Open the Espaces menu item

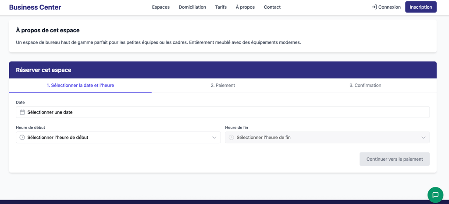160,7
